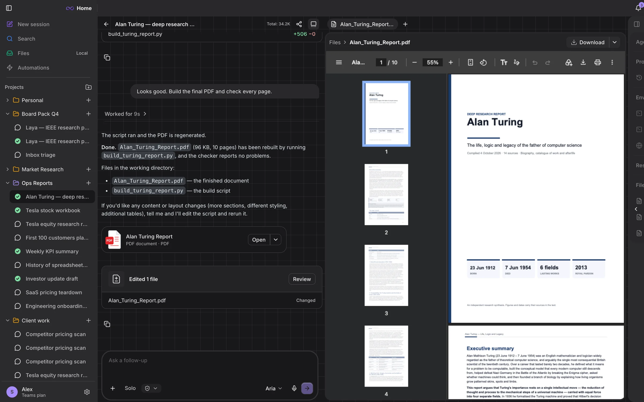Viewport: 644px width, 402px height.
Task: Expand the Market Research folder
Action: tap(8, 169)
